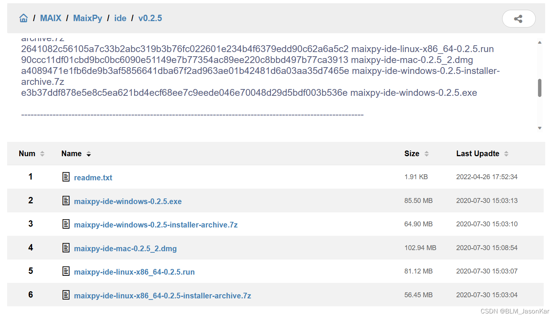Download maixpy-ide-mac-0.2.5_2.dmg
Screen dimensions: 555x318
125,249
